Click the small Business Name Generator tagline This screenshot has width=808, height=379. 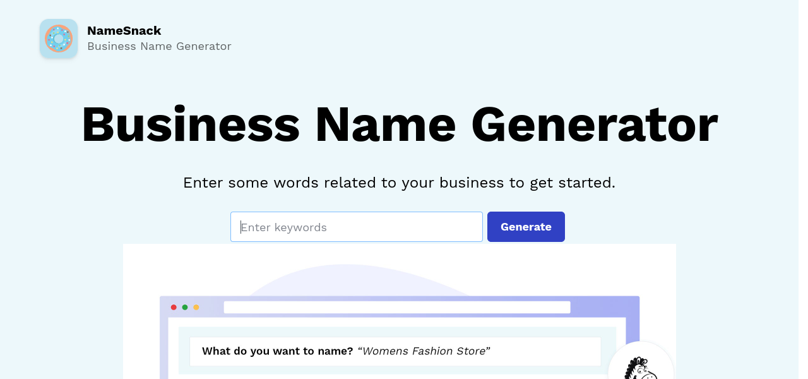coord(159,46)
